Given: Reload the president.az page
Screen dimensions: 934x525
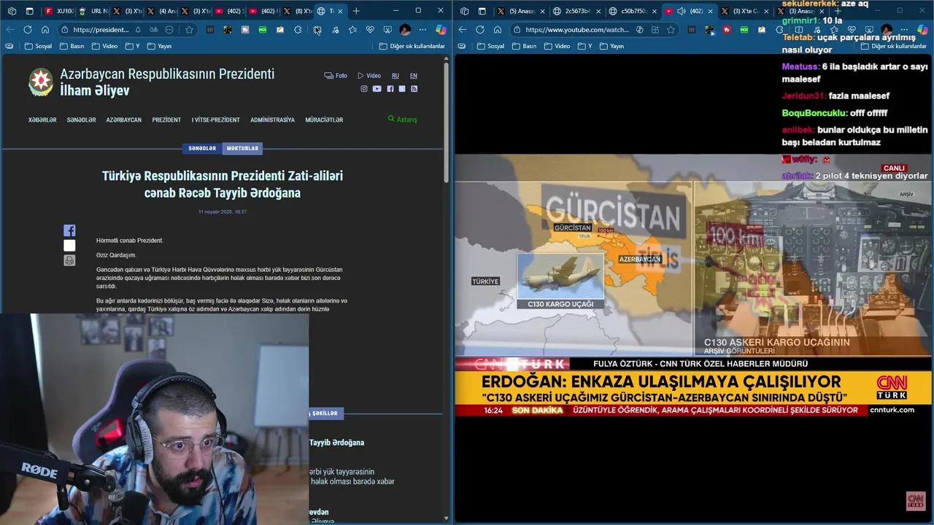Looking at the screenshot, I should pos(27,29).
